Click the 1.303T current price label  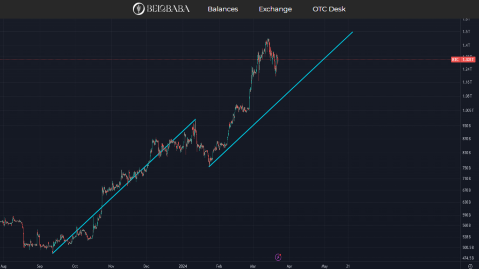468,59
